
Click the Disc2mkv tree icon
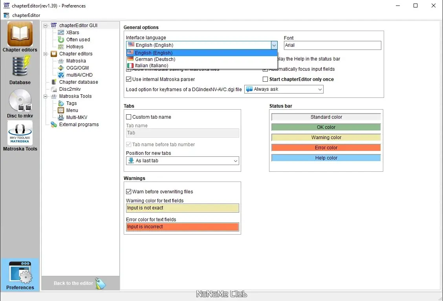pos(54,89)
